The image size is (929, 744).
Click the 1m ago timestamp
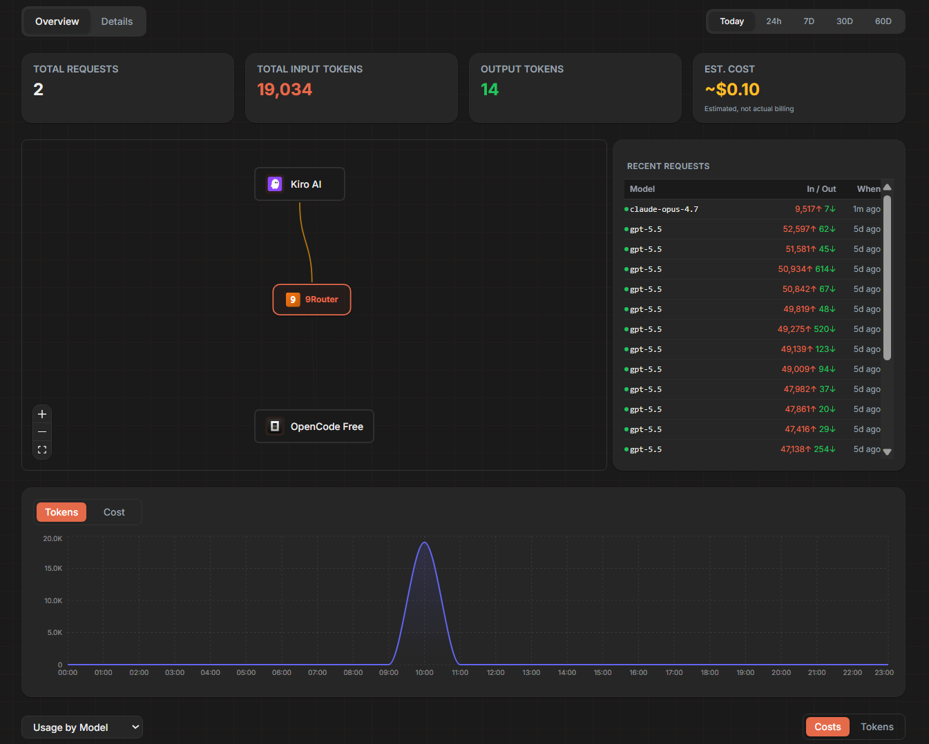tap(867, 209)
